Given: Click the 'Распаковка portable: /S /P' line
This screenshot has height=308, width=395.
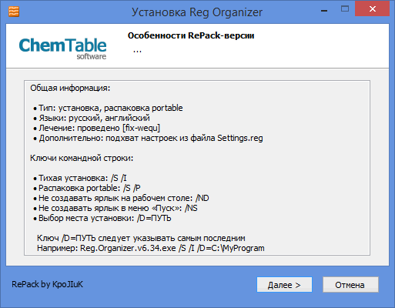Looking at the screenshot, I should coord(87,188).
